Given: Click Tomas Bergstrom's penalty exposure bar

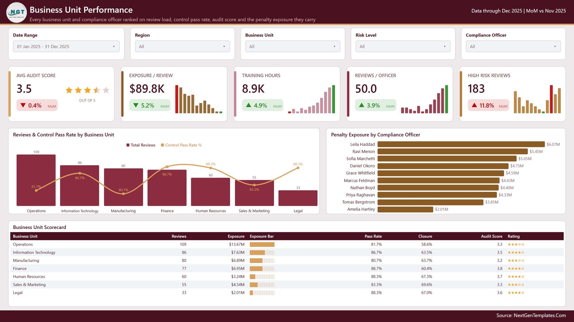Looking at the screenshot, I should [430, 202].
